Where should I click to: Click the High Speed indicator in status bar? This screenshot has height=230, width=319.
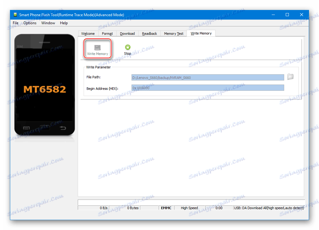click(x=189, y=208)
